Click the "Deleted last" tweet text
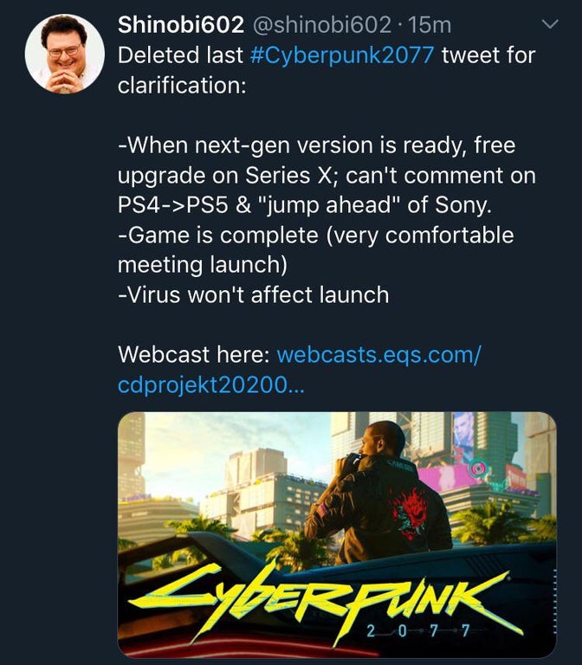The width and height of the screenshot is (582, 665). pos(179,56)
